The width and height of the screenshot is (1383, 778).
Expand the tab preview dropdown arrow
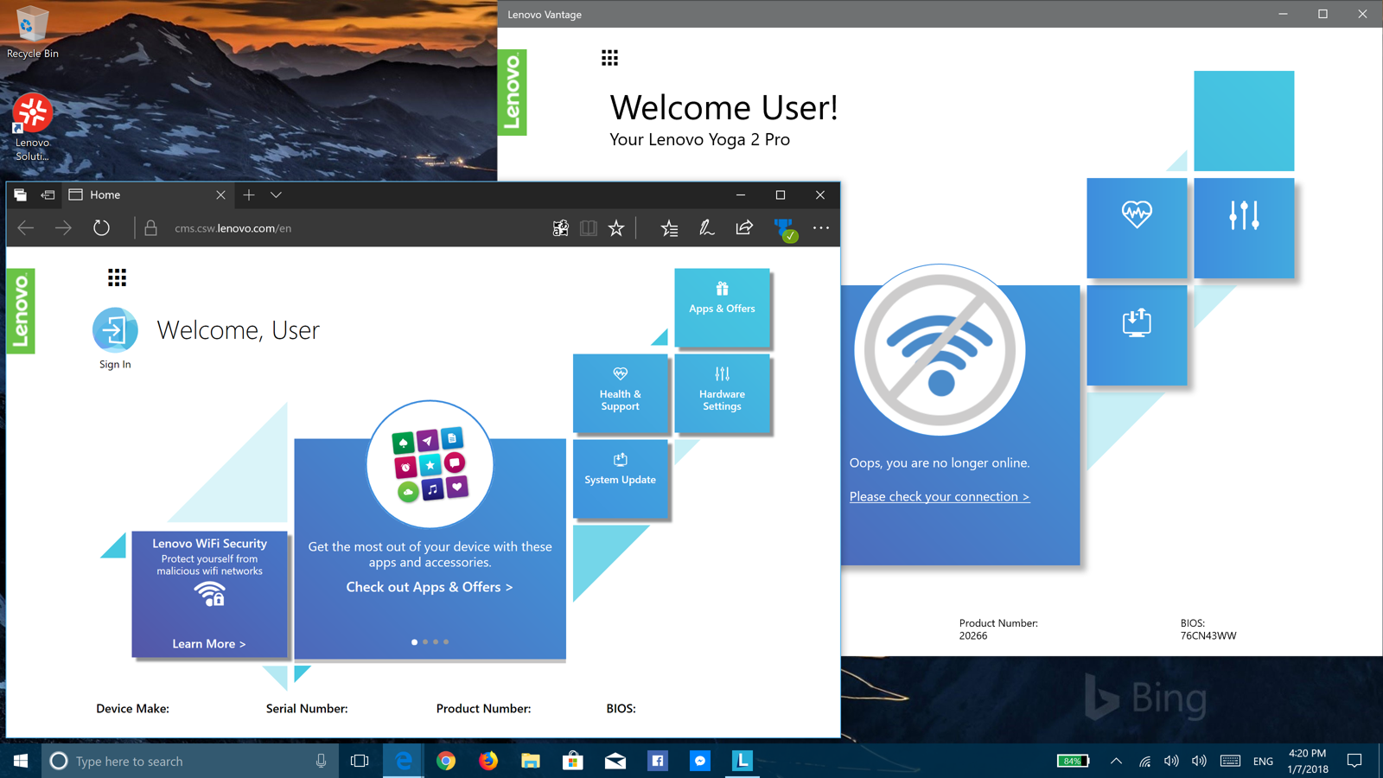277,195
